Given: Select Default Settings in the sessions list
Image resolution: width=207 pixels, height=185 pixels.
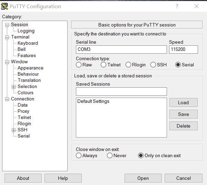Looking at the screenshot, I should 93,101.
